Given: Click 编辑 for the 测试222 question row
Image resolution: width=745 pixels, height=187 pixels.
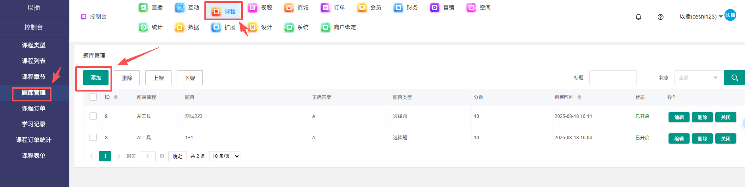Looking at the screenshot, I should (679, 117).
